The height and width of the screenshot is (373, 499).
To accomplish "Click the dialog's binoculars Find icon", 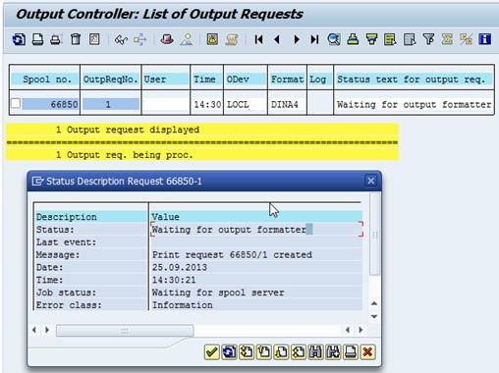I will (315, 352).
